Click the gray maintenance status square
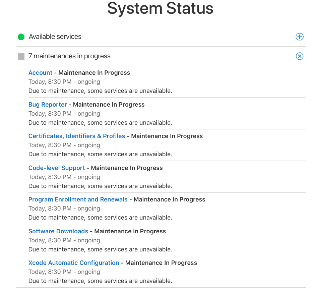Image resolution: width=312 pixels, height=293 pixels. [x=21, y=56]
